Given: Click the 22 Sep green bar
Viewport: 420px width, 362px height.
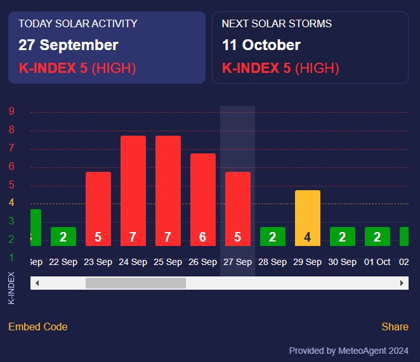Looking at the screenshot, I should [63, 236].
